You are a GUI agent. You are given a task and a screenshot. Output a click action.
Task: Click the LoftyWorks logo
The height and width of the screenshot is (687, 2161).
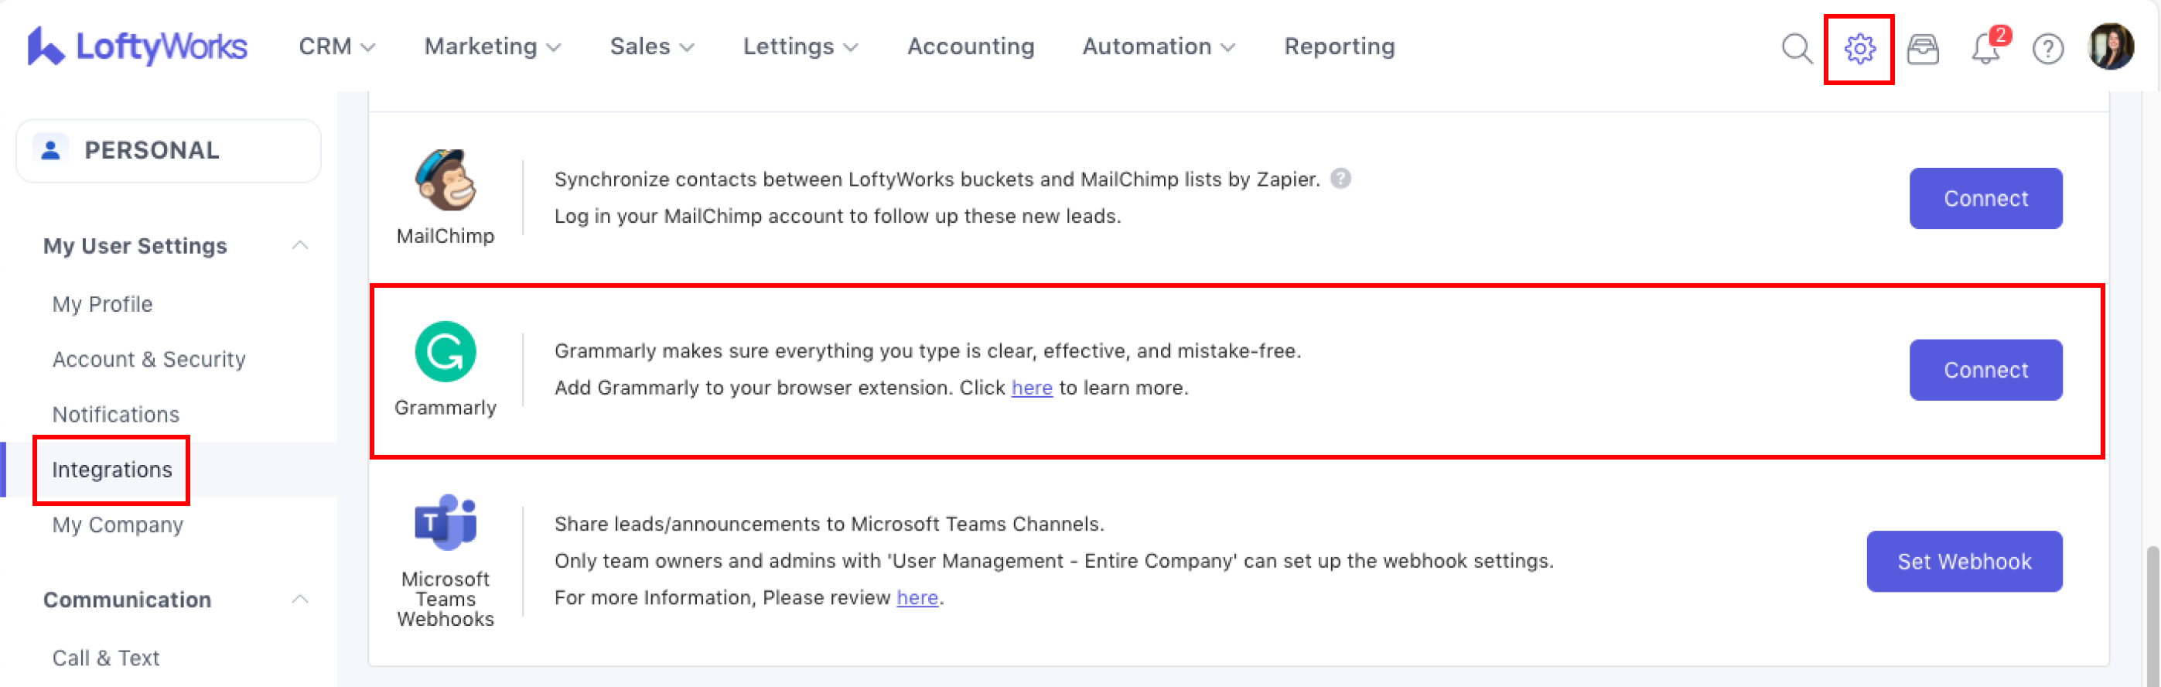(x=138, y=46)
